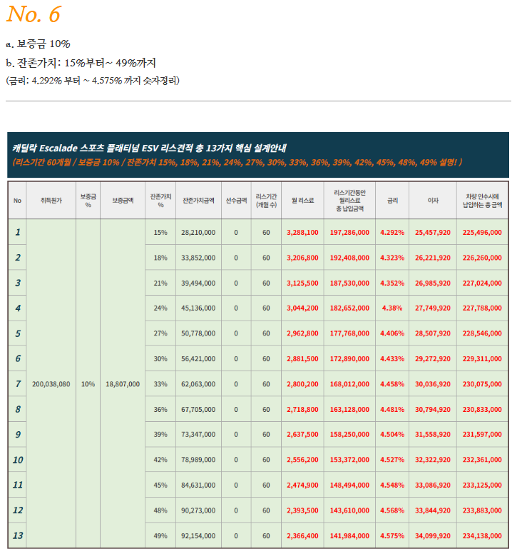Click interest amount 26,985,920

coord(433,283)
